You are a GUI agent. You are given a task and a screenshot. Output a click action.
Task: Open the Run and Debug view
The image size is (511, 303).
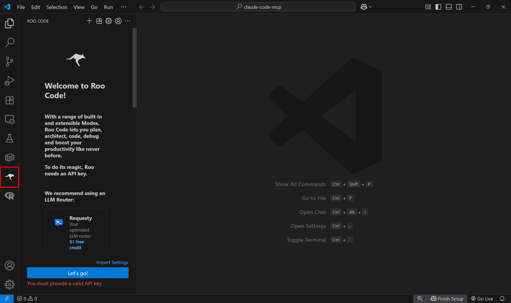point(9,80)
